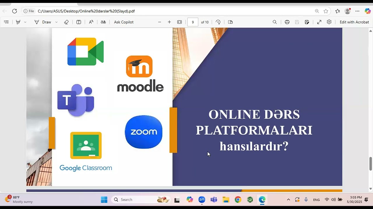Open PDF settings gear
The height and width of the screenshot is (209, 373).
[329, 22]
